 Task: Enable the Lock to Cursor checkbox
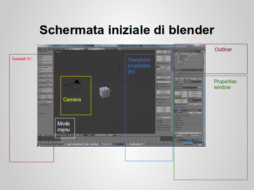click(157, 84)
